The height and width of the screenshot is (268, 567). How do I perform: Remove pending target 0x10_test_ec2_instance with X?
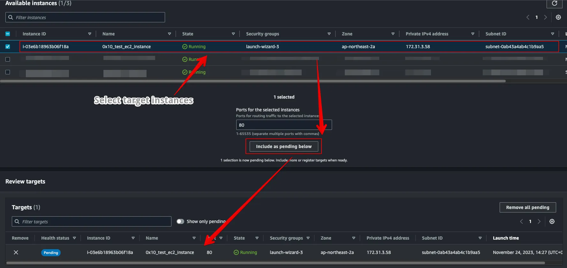pos(16,252)
